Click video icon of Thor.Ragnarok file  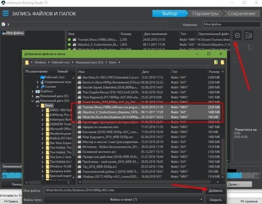79,97
